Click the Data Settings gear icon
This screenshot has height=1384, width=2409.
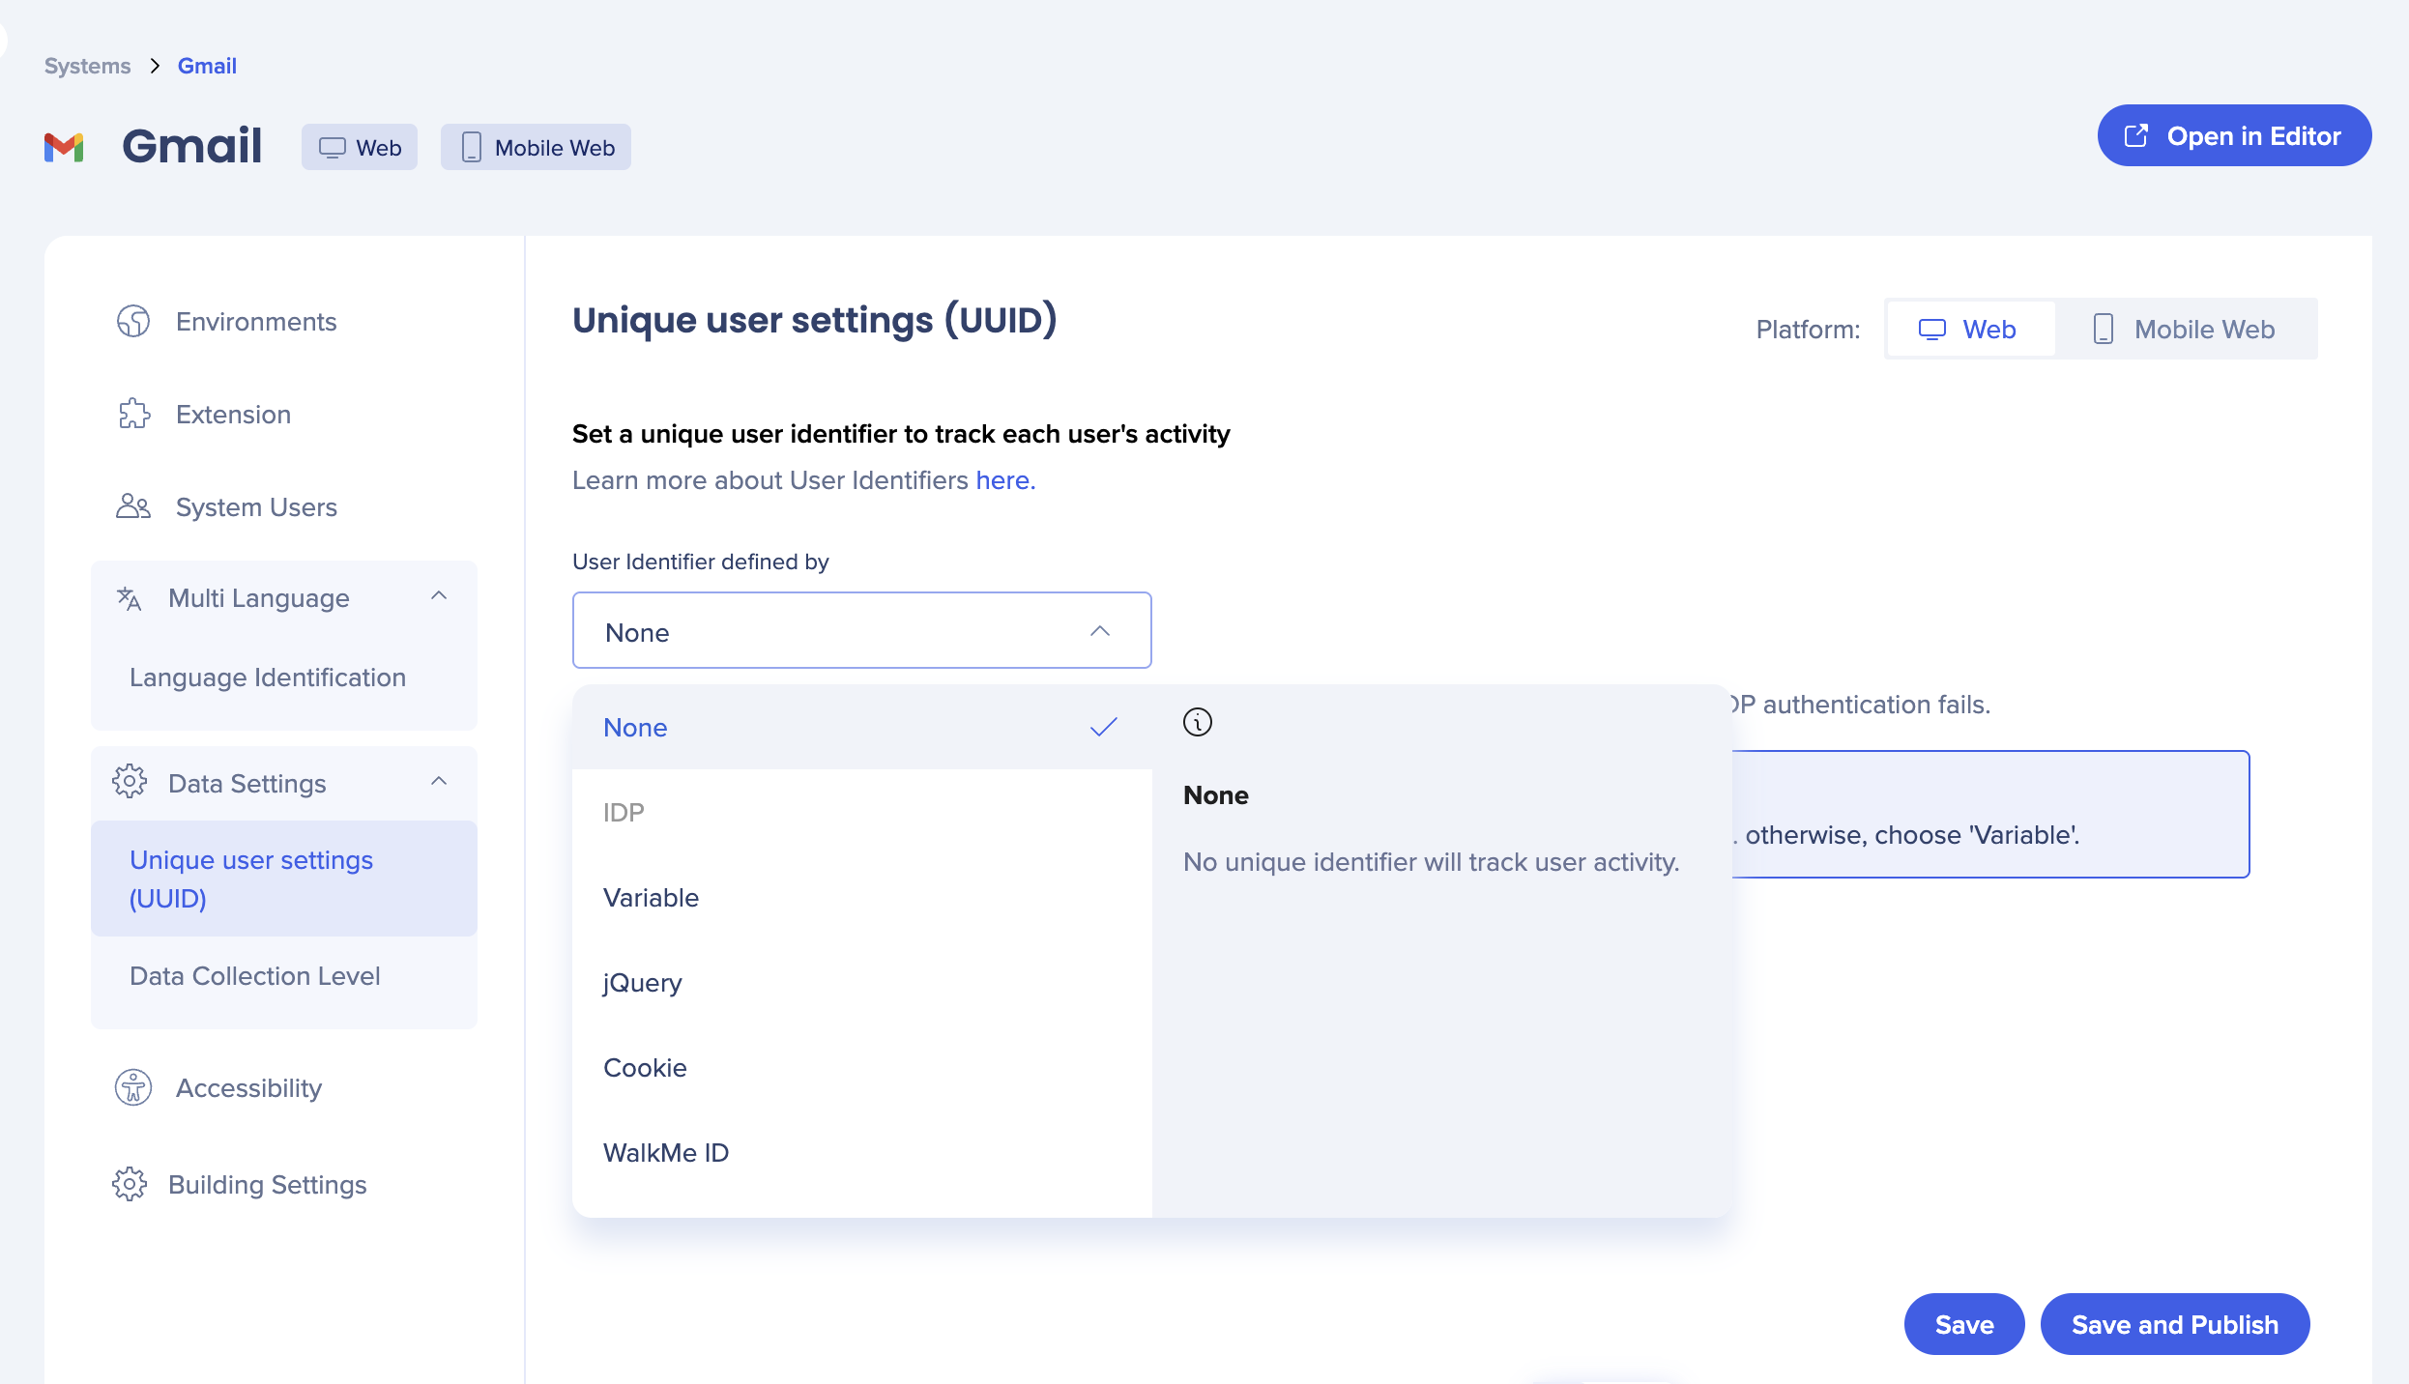(130, 783)
